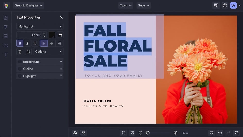Open the Edit adjustments sliders sidebar icon
Image resolution: width=243 pixels, height=137 pixels.
pos(6,27)
